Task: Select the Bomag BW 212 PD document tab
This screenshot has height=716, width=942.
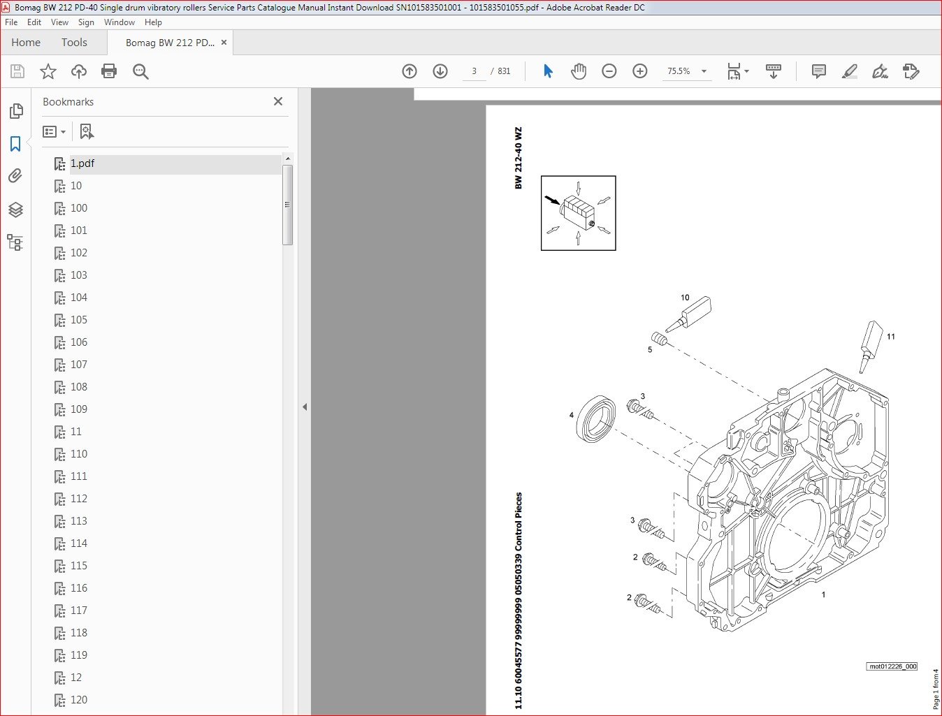Action: 170,43
